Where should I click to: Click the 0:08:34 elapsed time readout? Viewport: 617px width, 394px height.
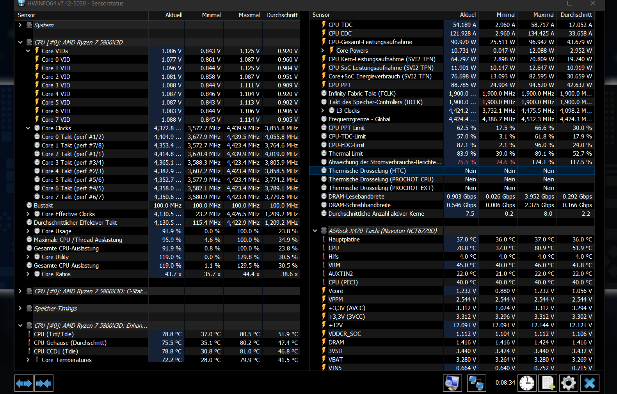(x=505, y=383)
